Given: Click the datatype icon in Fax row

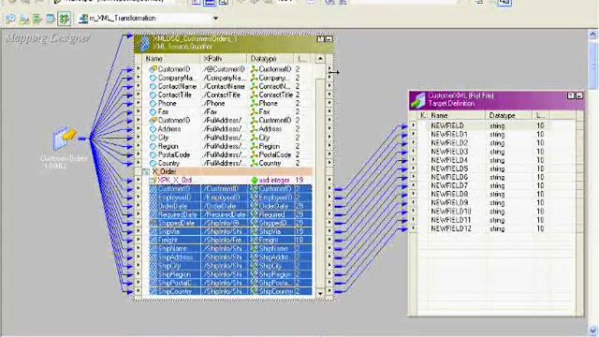Looking at the screenshot, I should (x=254, y=111).
